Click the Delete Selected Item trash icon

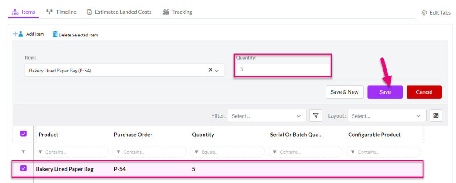point(55,34)
